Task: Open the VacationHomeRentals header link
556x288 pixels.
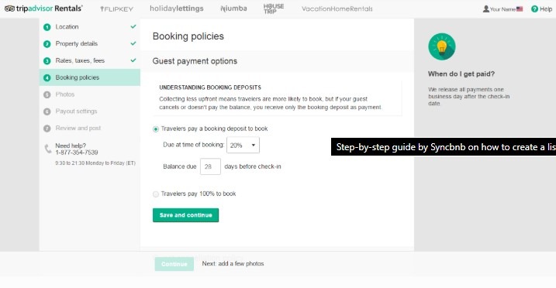Action: click(337, 9)
